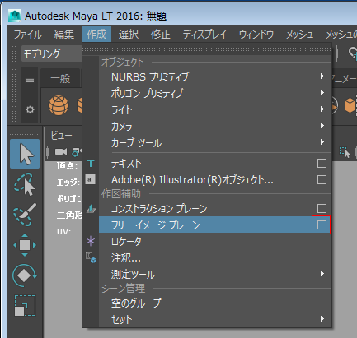Expand the ポリゴン プリミティブ submenu

click(x=322, y=93)
